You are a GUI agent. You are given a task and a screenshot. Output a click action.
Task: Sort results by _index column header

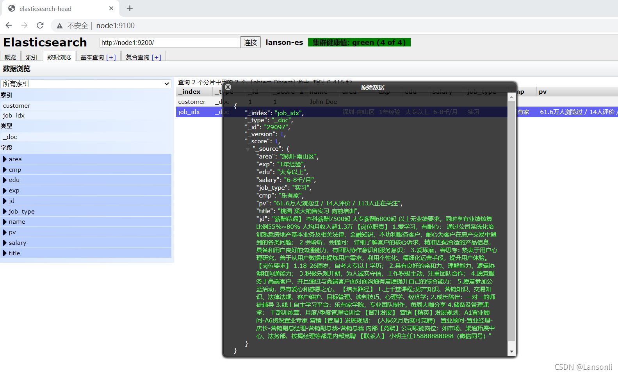coord(194,91)
